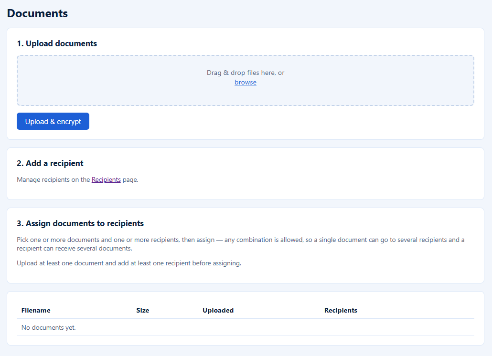The width and height of the screenshot is (492, 356).
Task: Click the 'Drag & drop files here, or' text
Action: point(246,73)
